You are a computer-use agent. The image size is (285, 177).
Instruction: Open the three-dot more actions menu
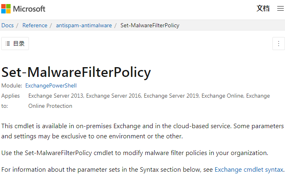click(278, 44)
